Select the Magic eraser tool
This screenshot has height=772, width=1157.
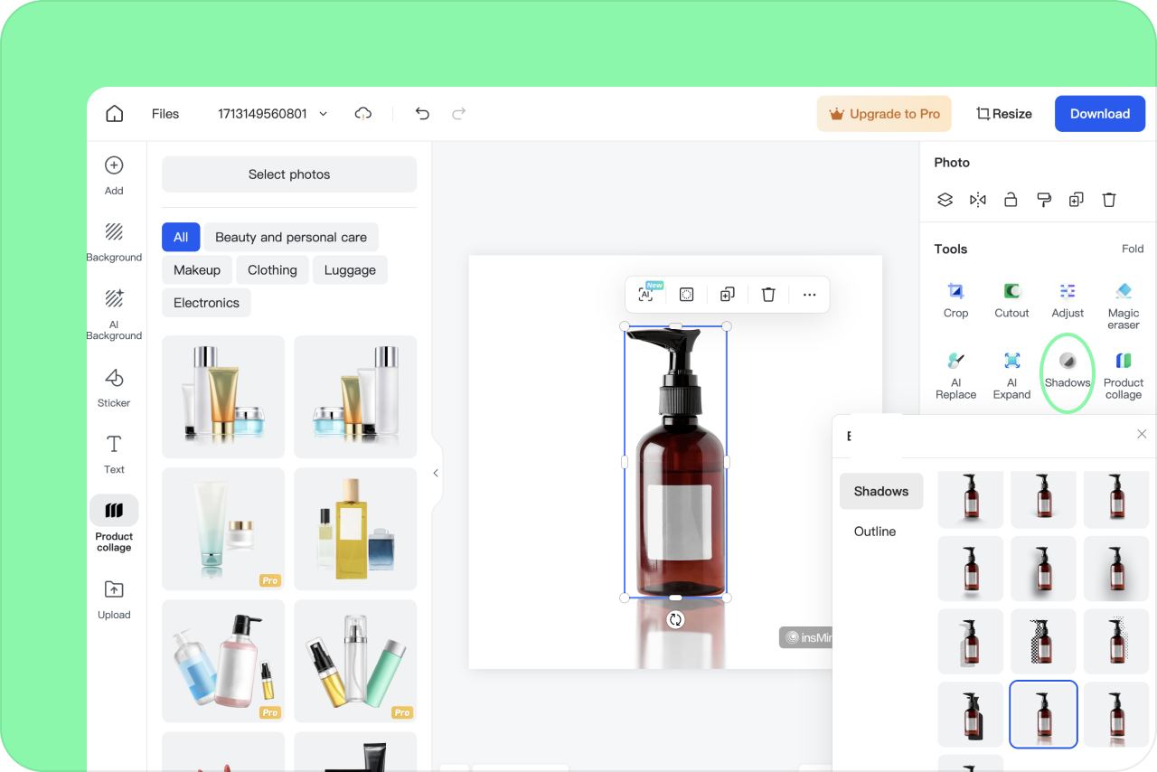(x=1124, y=306)
